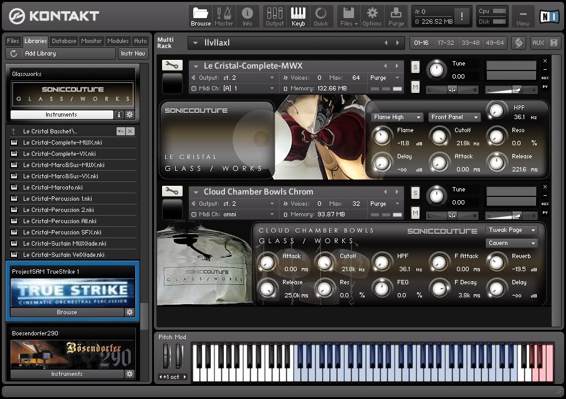Open the Files dropdown menu
The width and height of the screenshot is (566, 399).
point(348,17)
